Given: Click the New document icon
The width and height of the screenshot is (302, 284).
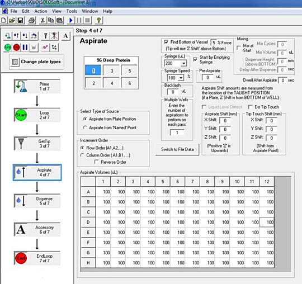Looking at the screenshot, I should [x=3, y=20].
